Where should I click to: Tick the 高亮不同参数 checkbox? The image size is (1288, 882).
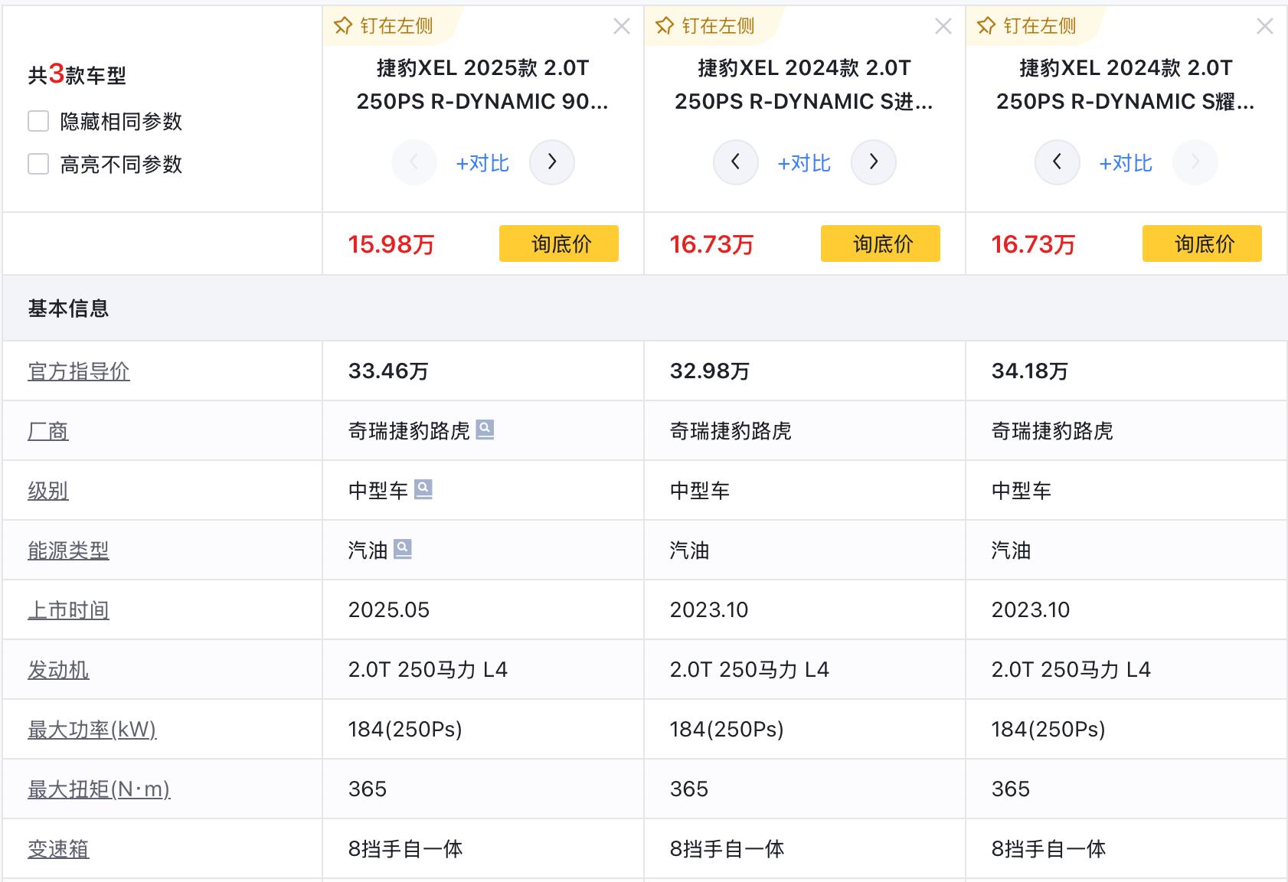(38, 164)
